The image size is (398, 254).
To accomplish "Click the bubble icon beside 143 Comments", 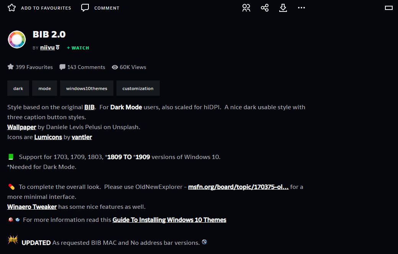I will (62, 67).
